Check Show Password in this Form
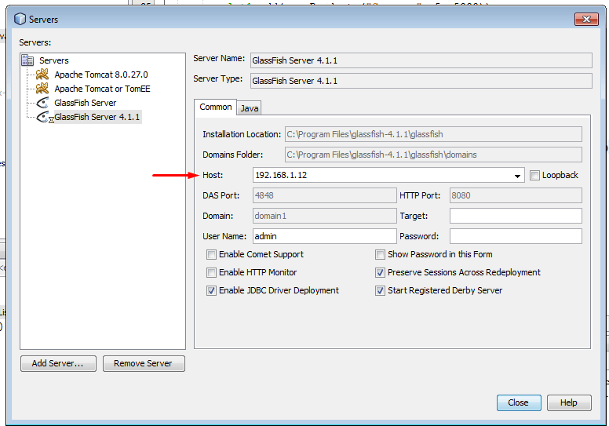609x426 pixels. (x=380, y=254)
